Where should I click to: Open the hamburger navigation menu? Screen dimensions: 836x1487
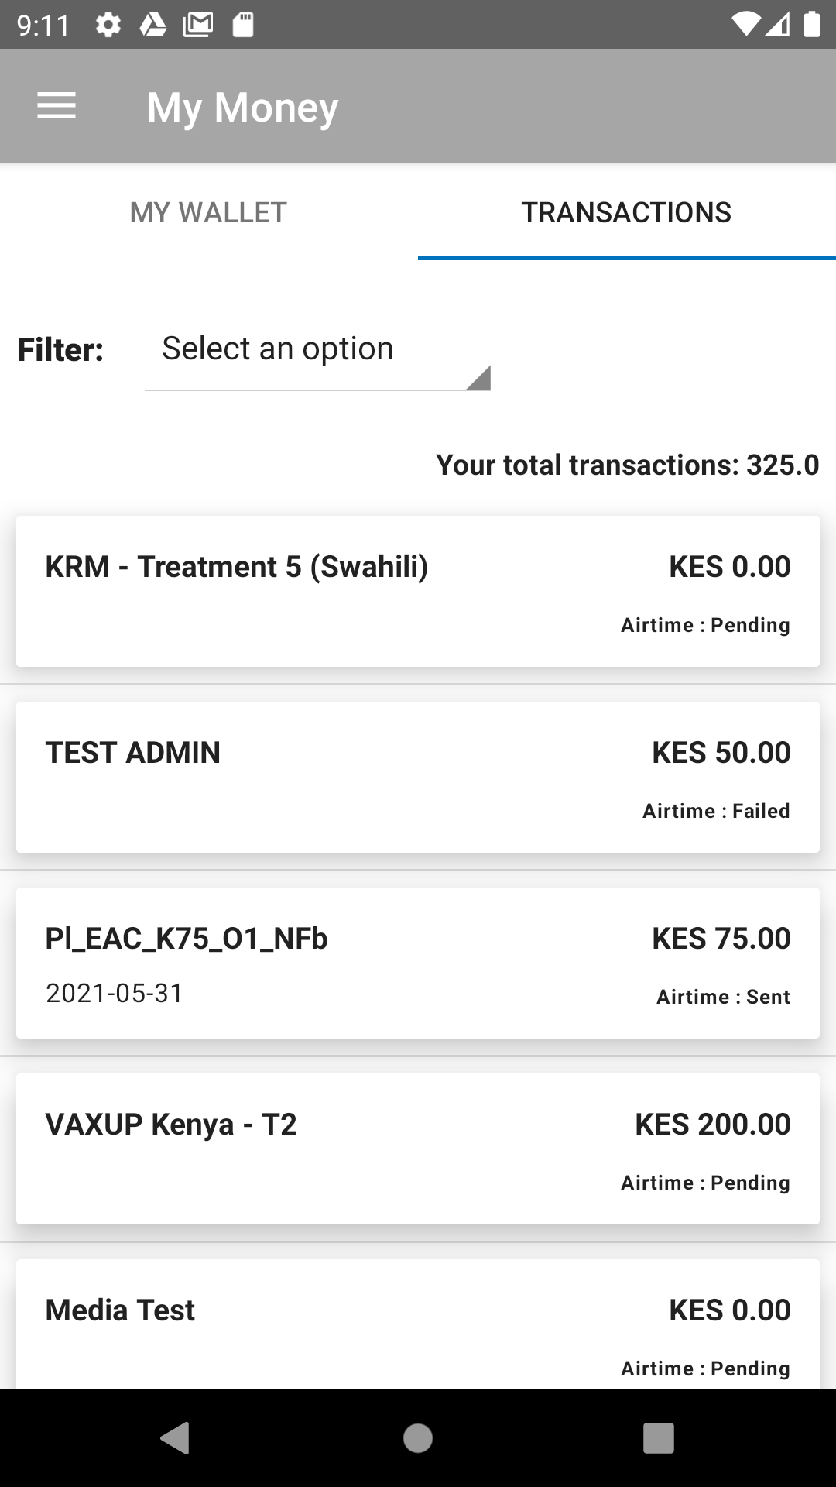coord(57,106)
